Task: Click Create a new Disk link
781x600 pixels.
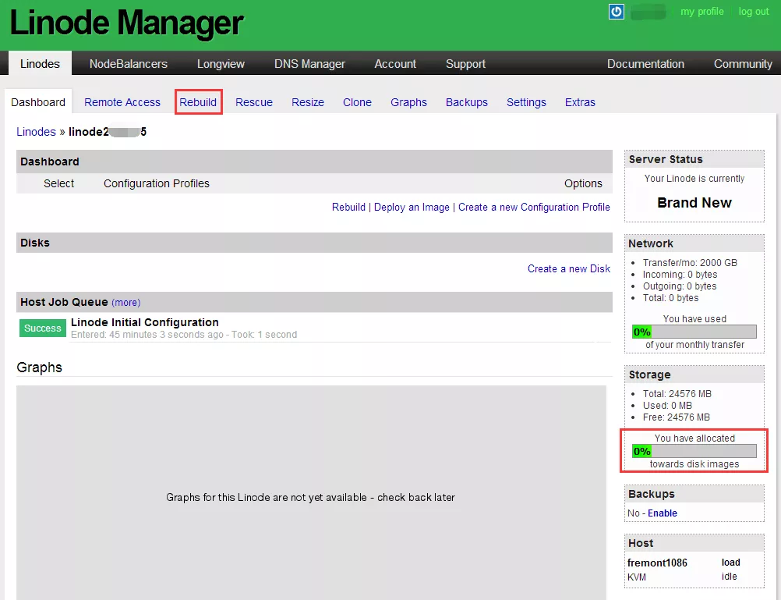Action: pos(569,268)
